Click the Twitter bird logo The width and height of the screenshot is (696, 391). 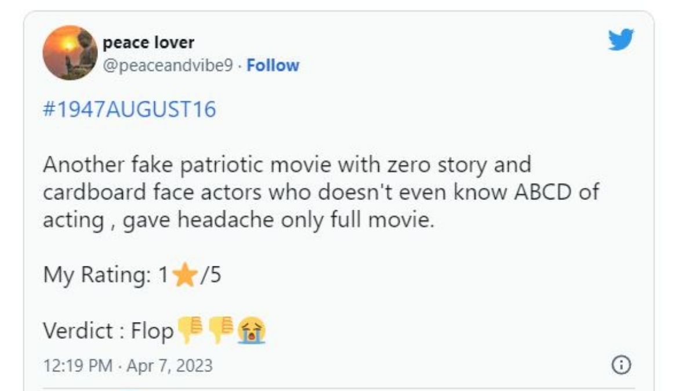(621, 40)
